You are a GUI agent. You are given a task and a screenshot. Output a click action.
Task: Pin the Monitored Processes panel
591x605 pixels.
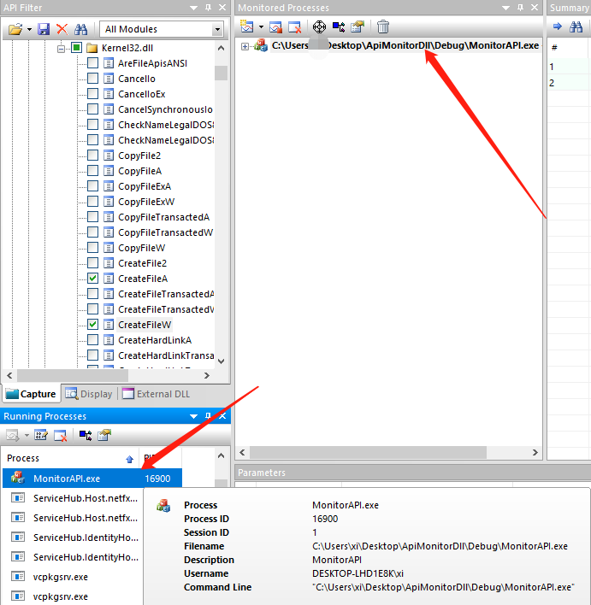520,8
